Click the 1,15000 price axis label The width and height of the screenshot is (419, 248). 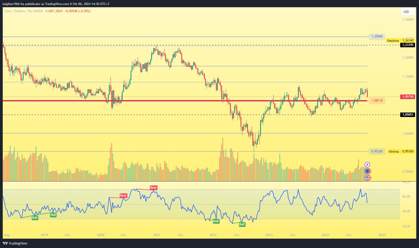tap(408, 77)
